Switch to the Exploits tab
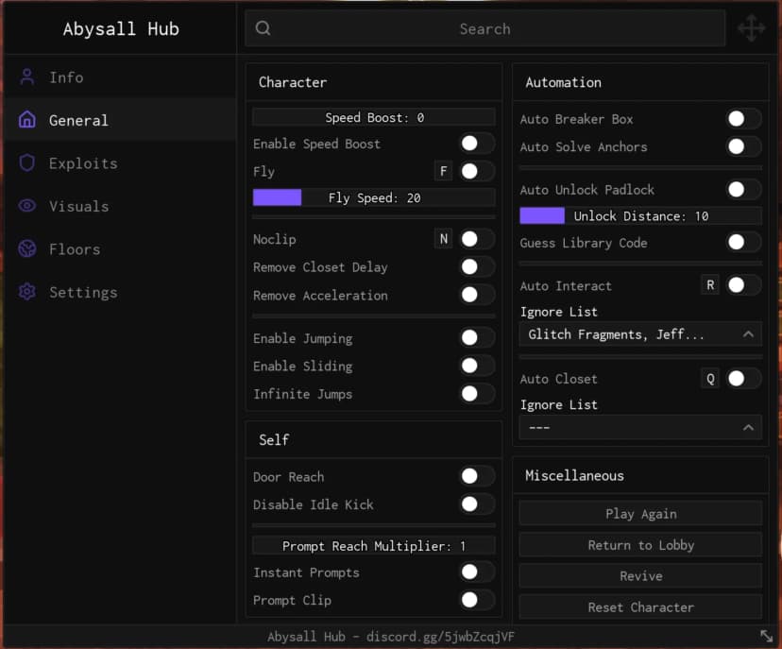The image size is (782, 649). tap(120, 163)
